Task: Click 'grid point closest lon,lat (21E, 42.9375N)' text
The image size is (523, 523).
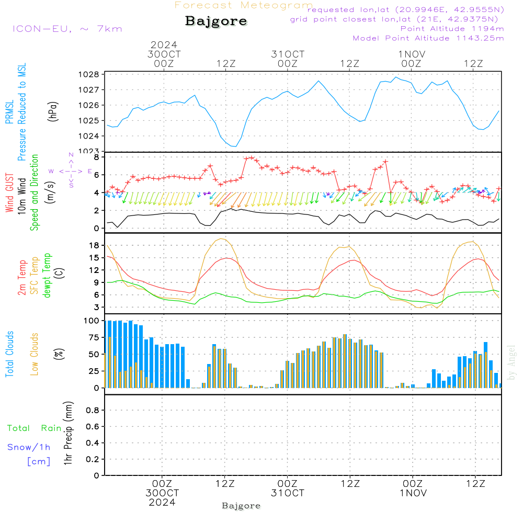Action: [394, 19]
